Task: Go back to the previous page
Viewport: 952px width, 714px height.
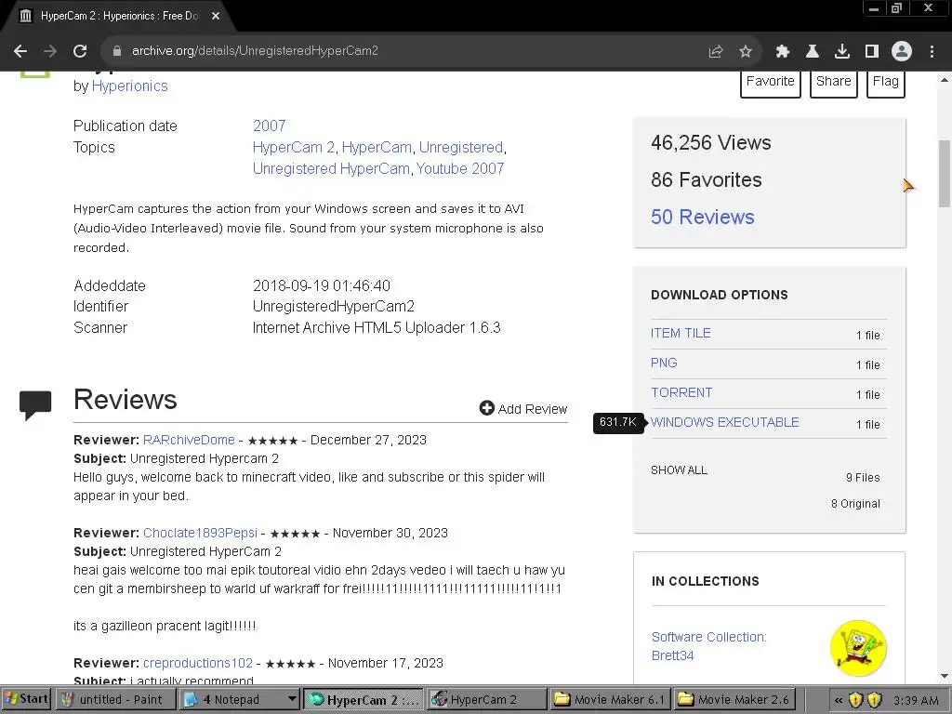Action: tap(20, 51)
